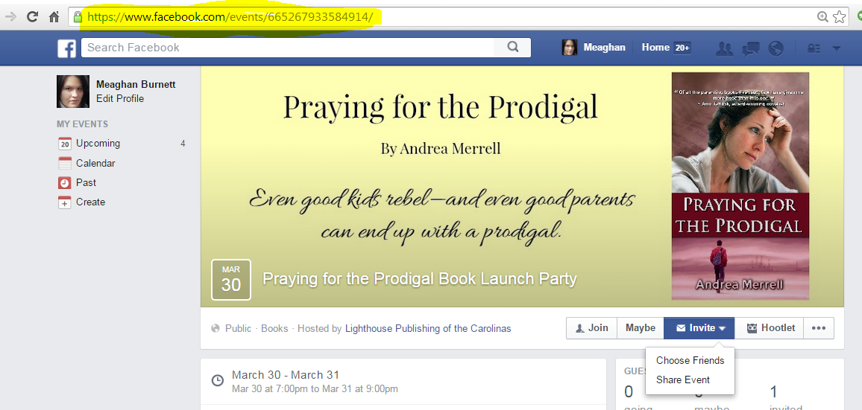Click the browser reload button
This screenshot has height=410, width=862.
click(x=32, y=16)
